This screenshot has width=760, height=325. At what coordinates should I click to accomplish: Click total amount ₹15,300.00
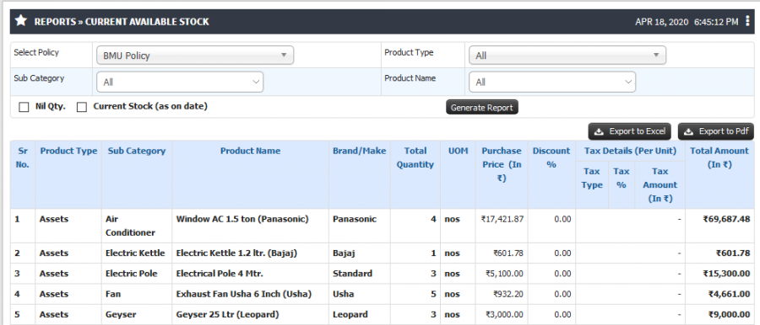[726, 274]
